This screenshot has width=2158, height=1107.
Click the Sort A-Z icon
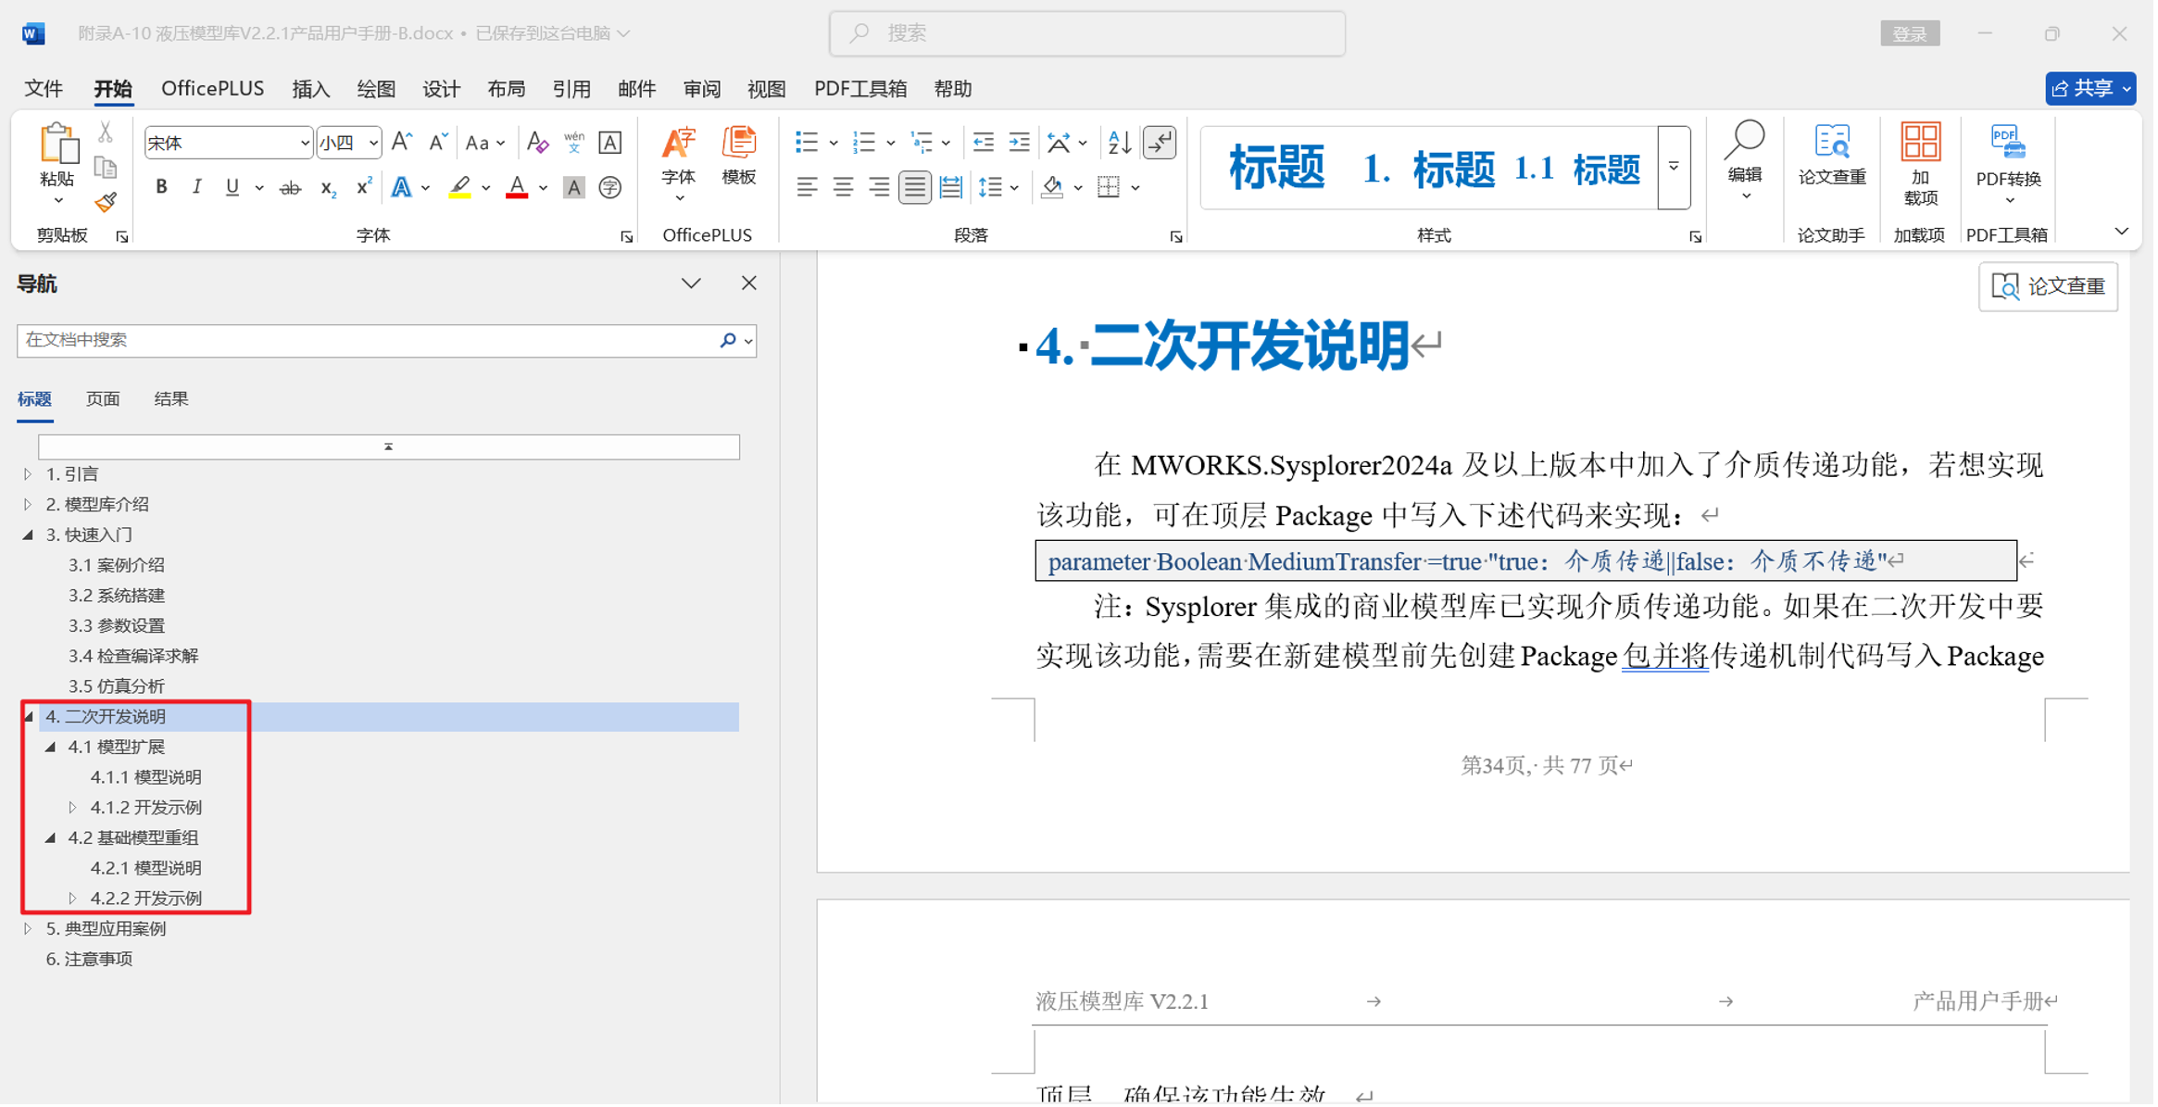[1121, 143]
